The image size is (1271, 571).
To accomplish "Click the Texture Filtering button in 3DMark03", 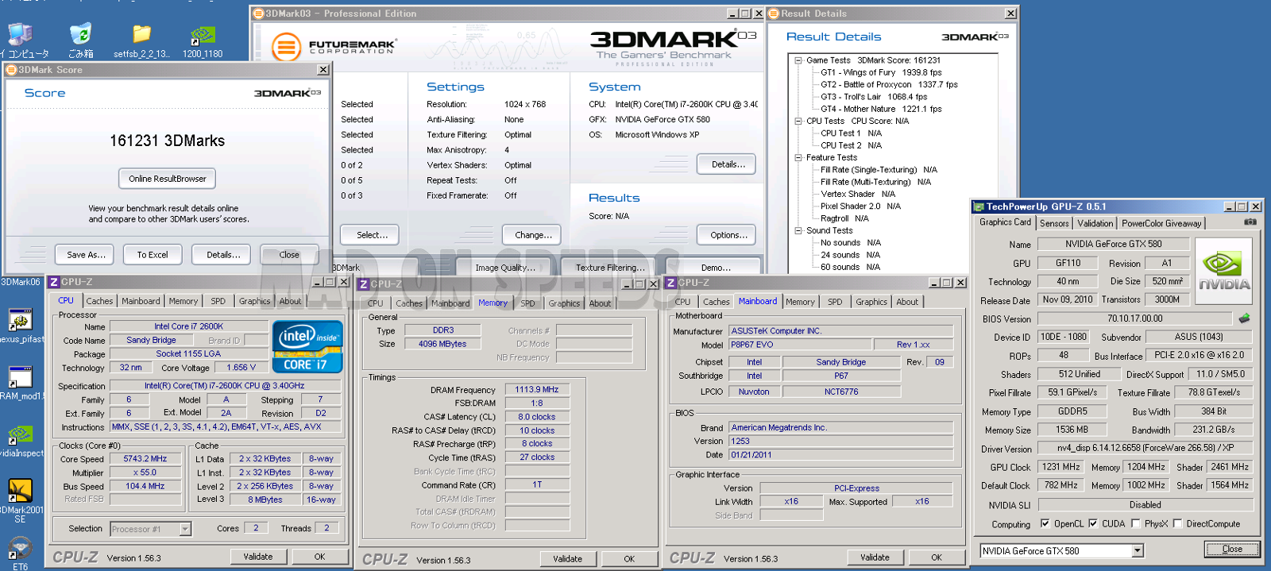I will tap(610, 268).
